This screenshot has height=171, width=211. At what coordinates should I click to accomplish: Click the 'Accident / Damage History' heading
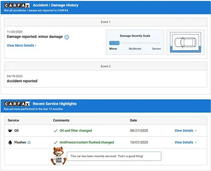pyautogui.click(x=56, y=5)
